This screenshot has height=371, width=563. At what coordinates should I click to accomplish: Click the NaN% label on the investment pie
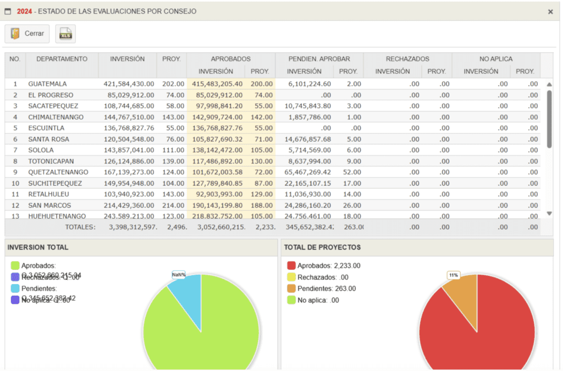pos(178,275)
